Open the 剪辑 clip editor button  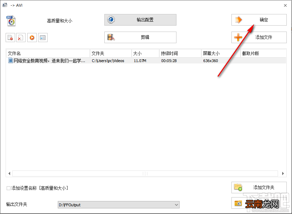(x=140, y=37)
